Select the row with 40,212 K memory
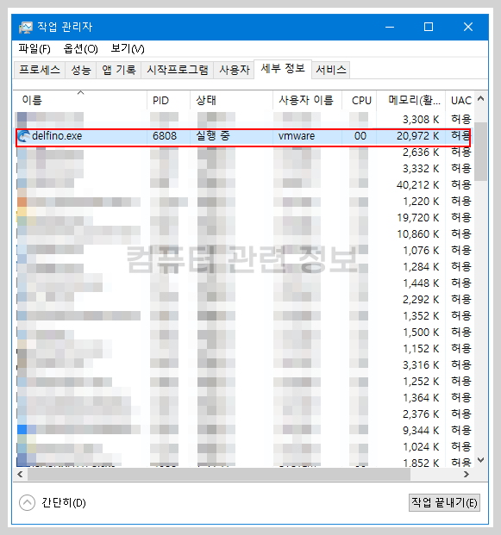Image resolution: width=501 pixels, height=535 pixels. 243,185
